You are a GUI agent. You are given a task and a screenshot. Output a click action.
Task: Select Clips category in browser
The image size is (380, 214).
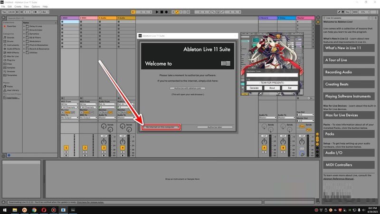click(9, 64)
